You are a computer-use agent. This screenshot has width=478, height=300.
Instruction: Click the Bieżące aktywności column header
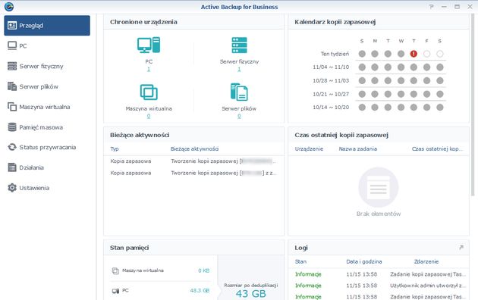coord(194,148)
